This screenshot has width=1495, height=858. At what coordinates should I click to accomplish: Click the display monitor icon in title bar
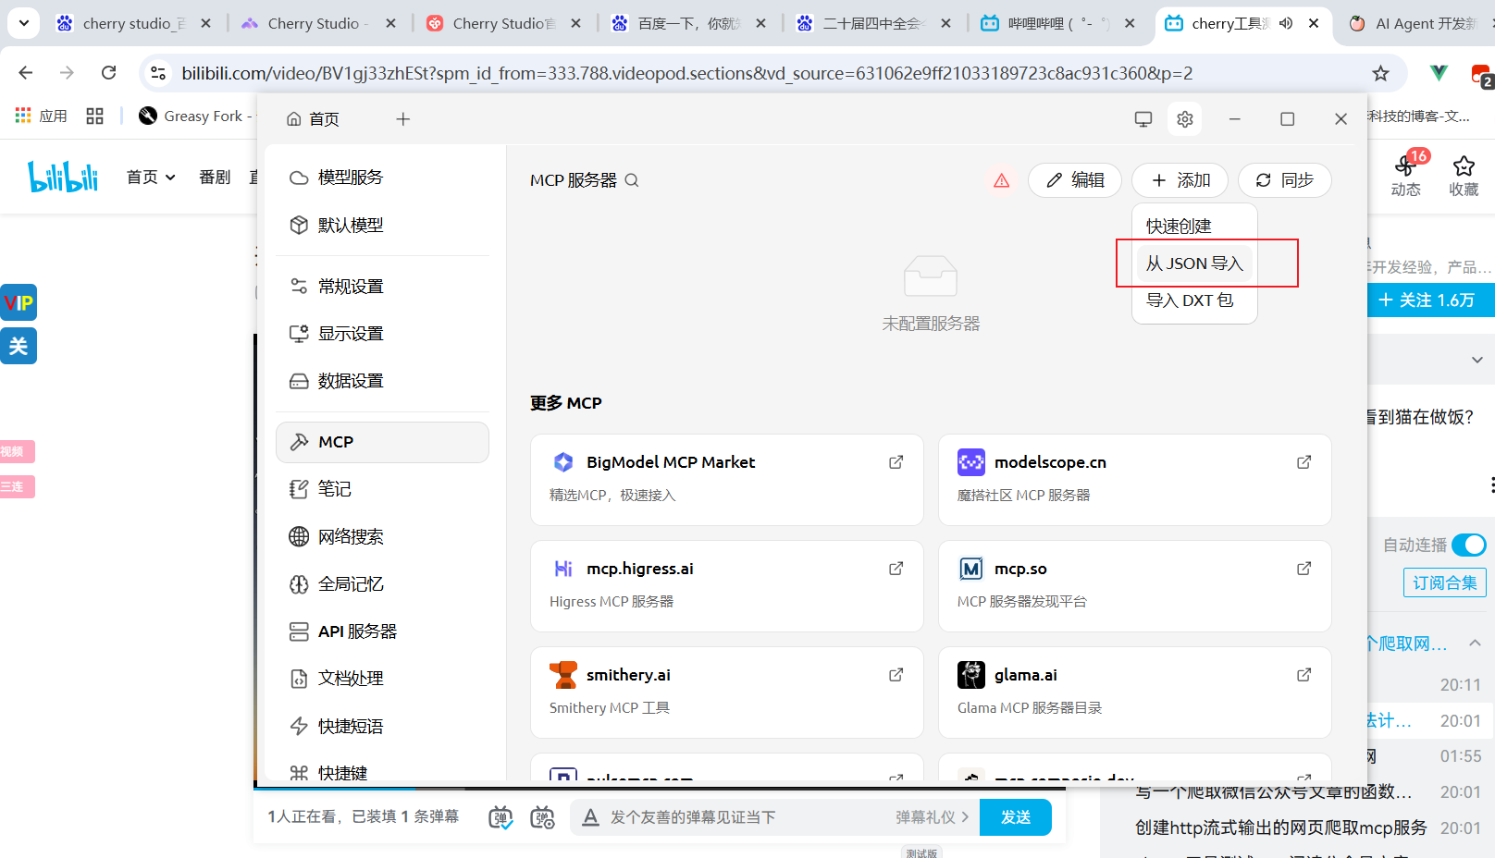point(1143,119)
